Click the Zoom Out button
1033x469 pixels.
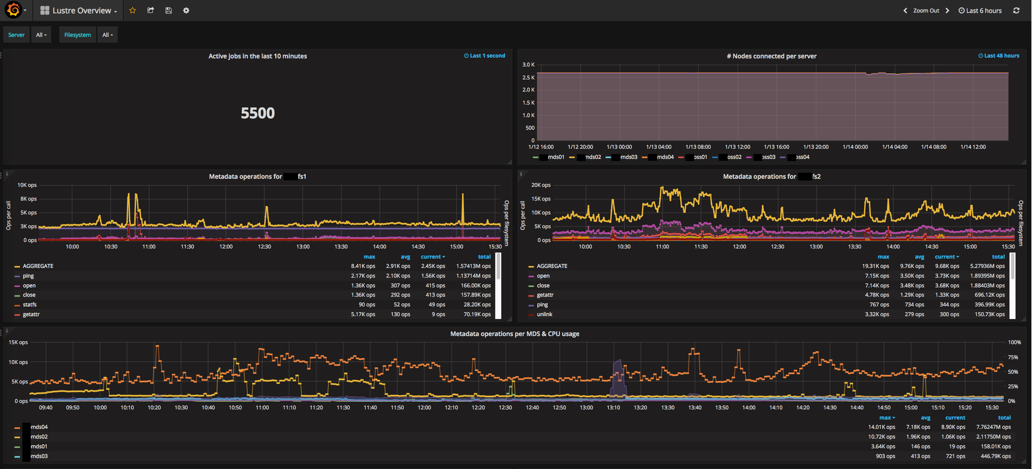click(926, 11)
